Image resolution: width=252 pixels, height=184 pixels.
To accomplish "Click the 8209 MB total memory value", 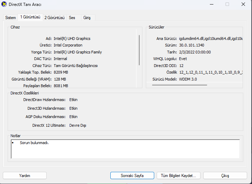I will pyautogui.click(x=61, y=72).
